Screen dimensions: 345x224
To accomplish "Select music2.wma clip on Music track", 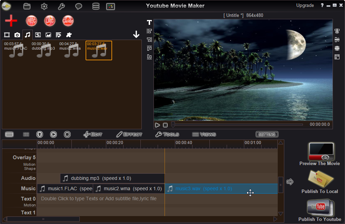I will (129, 189).
